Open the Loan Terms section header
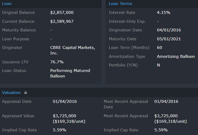198x135 pixels. (120, 4)
